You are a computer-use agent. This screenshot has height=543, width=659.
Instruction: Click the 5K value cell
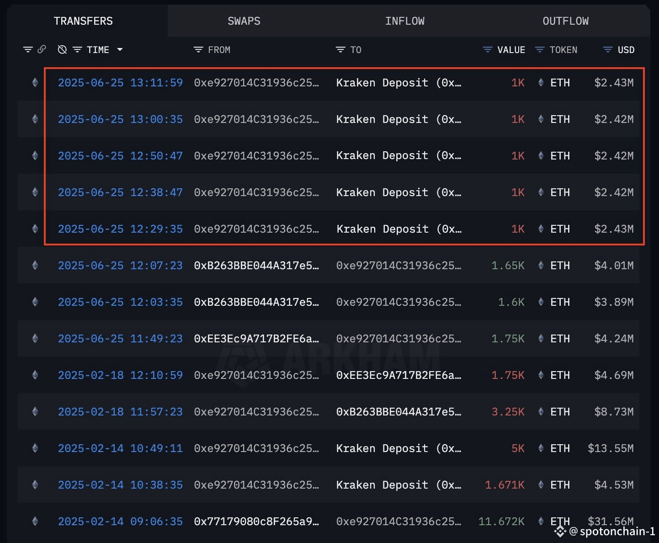[x=518, y=448]
